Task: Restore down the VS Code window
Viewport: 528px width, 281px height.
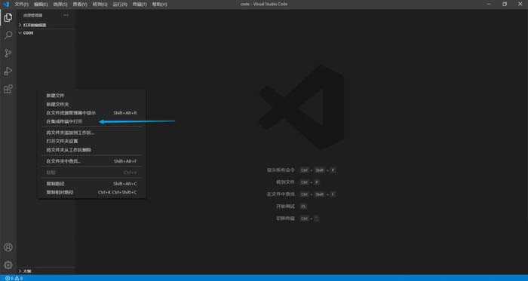Action: pyautogui.click(x=505, y=5)
